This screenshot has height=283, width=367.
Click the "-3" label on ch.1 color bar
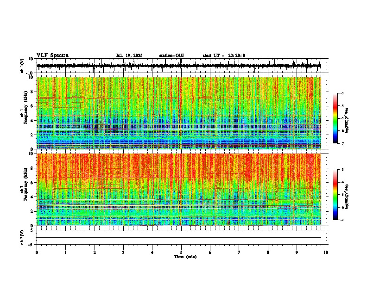(x=342, y=93)
